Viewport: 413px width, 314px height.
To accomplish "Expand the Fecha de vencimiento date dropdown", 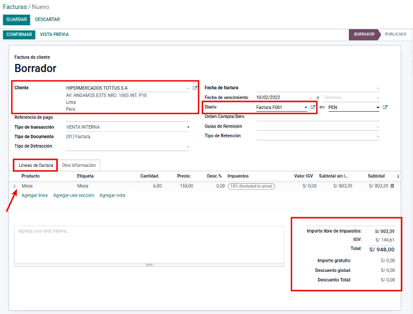I will click(x=311, y=98).
